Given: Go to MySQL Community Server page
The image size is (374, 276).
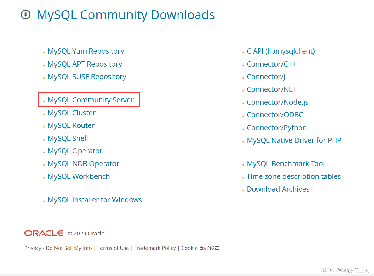Looking at the screenshot, I should tap(91, 100).
